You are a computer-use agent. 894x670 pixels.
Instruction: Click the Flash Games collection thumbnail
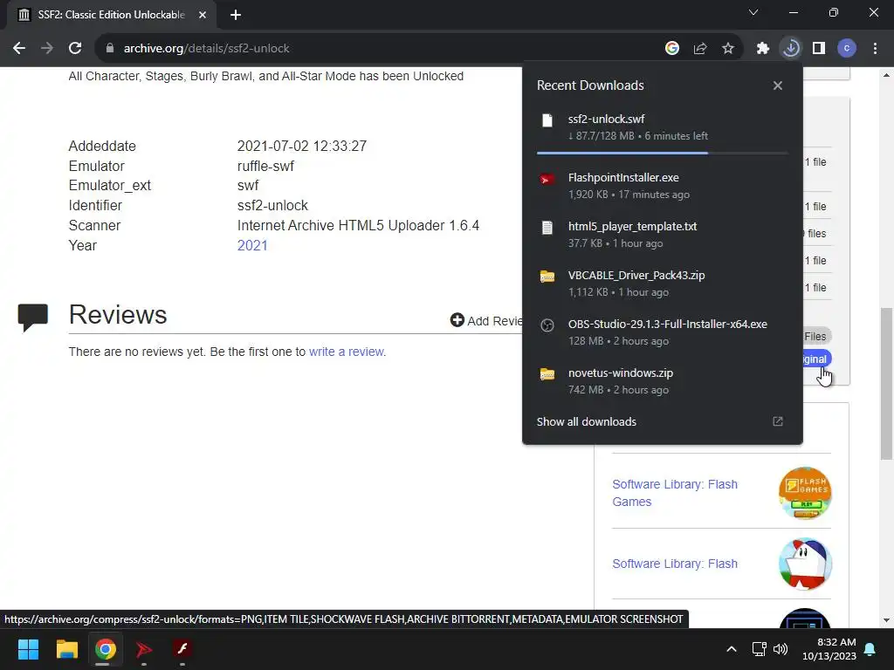[805, 493]
